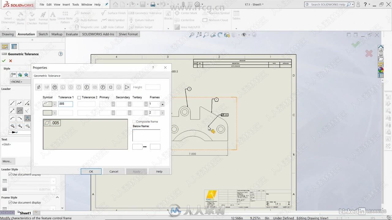Click the Tolerance 1 input field
392x220 pixels.
pyautogui.click(x=66, y=104)
